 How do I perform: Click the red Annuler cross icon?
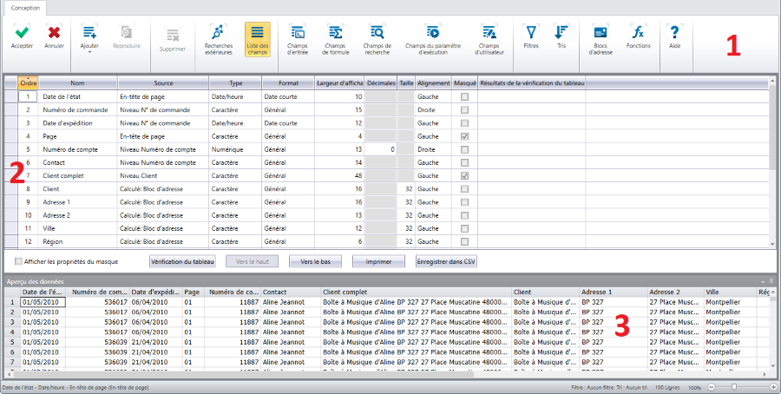[54, 33]
